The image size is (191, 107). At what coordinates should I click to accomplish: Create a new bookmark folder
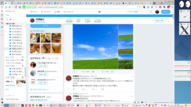10,19
